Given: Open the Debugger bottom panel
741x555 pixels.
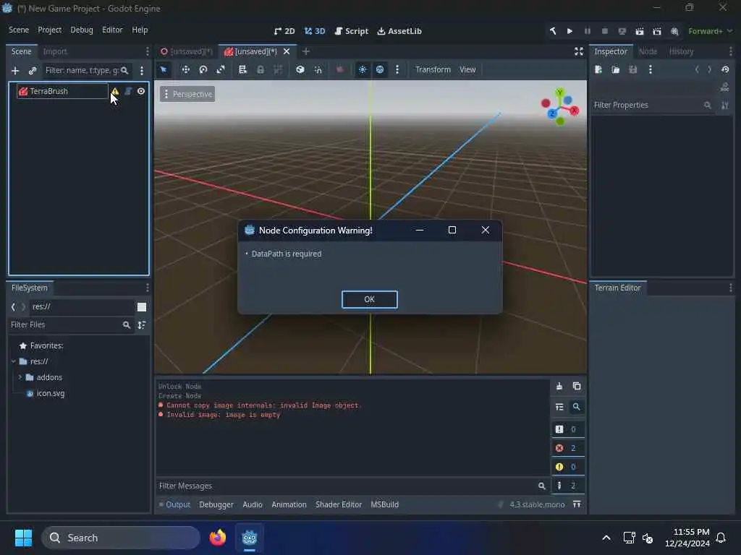Looking at the screenshot, I should click(x=216, y=504).
